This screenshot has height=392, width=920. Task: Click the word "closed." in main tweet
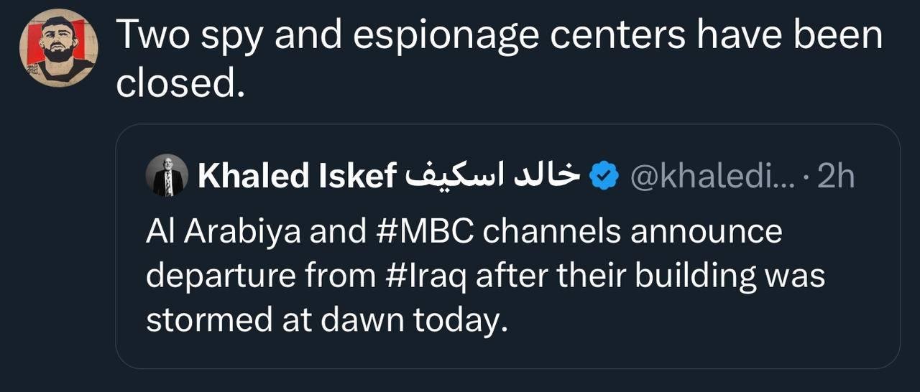pos(177,85)
